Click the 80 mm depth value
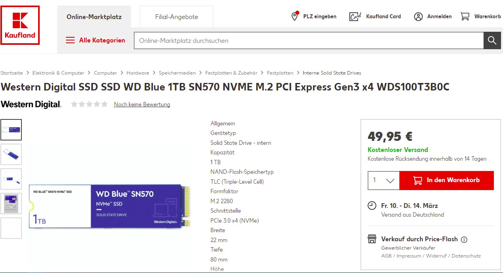The width and height of the screenshot is (503, 273). pos(219,260)
